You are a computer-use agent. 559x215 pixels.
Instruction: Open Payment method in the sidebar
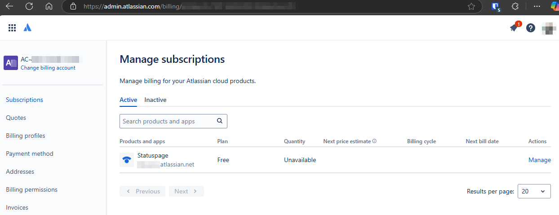click(30, 154)
